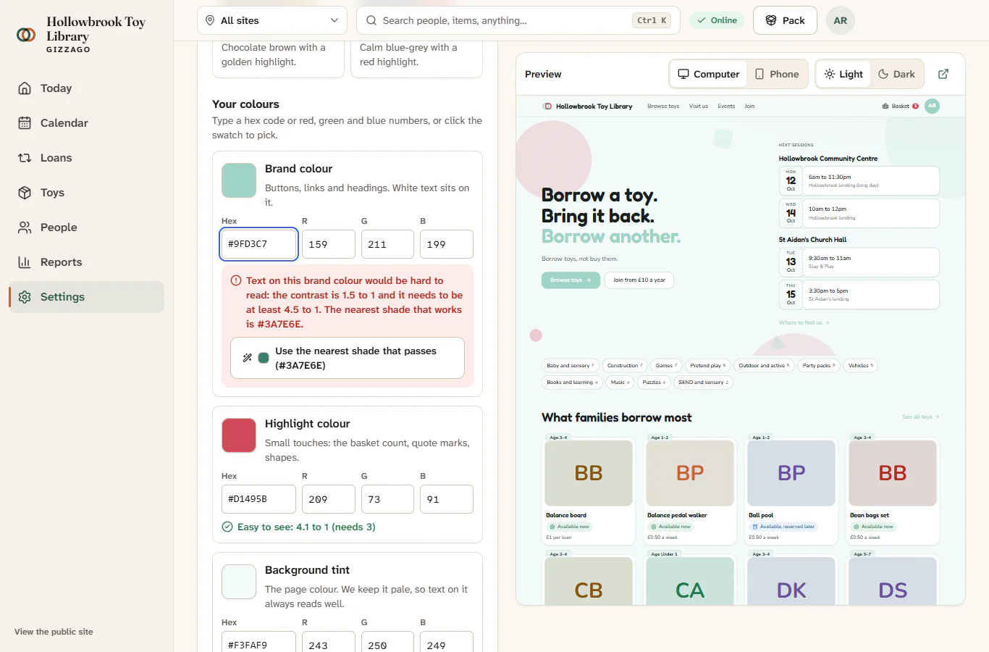Click See all toys link in preview
Viewport: 989px width, 652px height.
921,417
